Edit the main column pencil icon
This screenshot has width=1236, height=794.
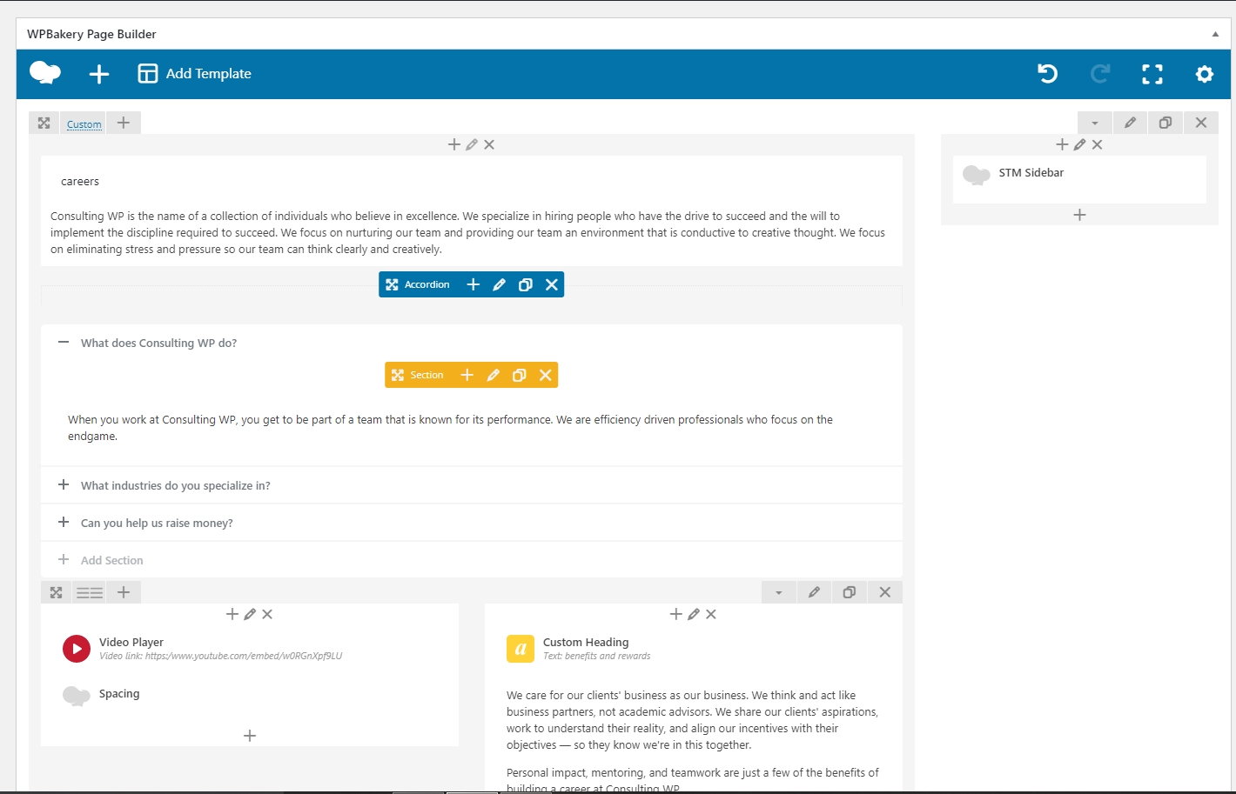[x=472, y=144]
